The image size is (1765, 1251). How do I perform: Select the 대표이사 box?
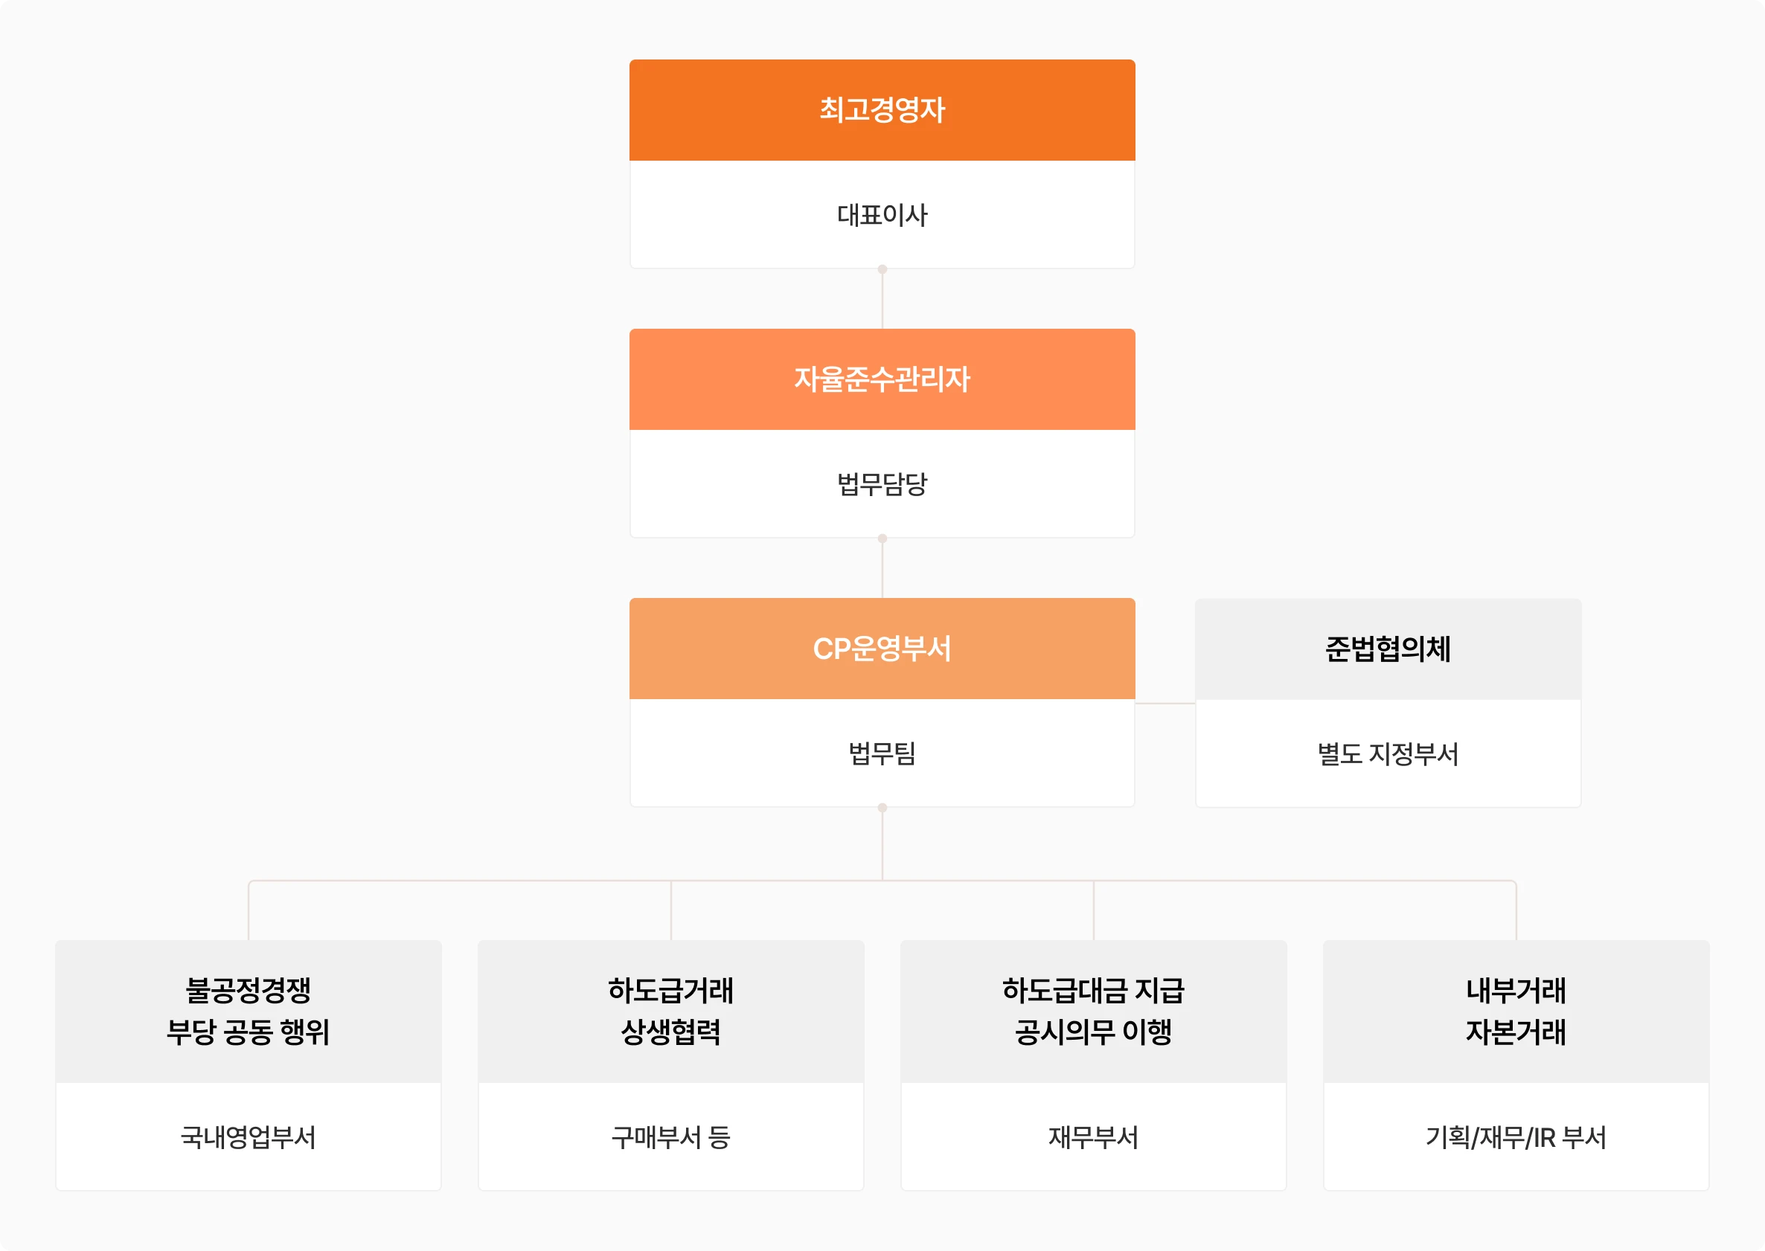(x=882, y=215)
